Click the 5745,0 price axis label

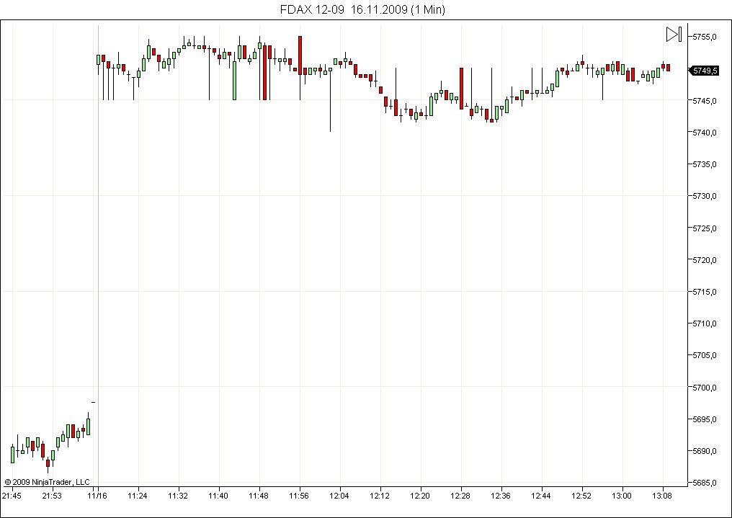pos(705,101)
